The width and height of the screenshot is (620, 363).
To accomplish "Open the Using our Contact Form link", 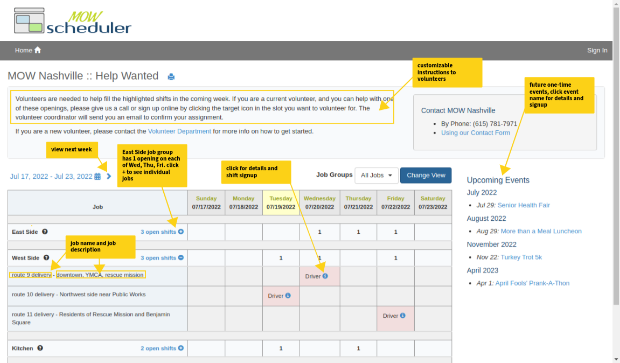I will (475, 133).
